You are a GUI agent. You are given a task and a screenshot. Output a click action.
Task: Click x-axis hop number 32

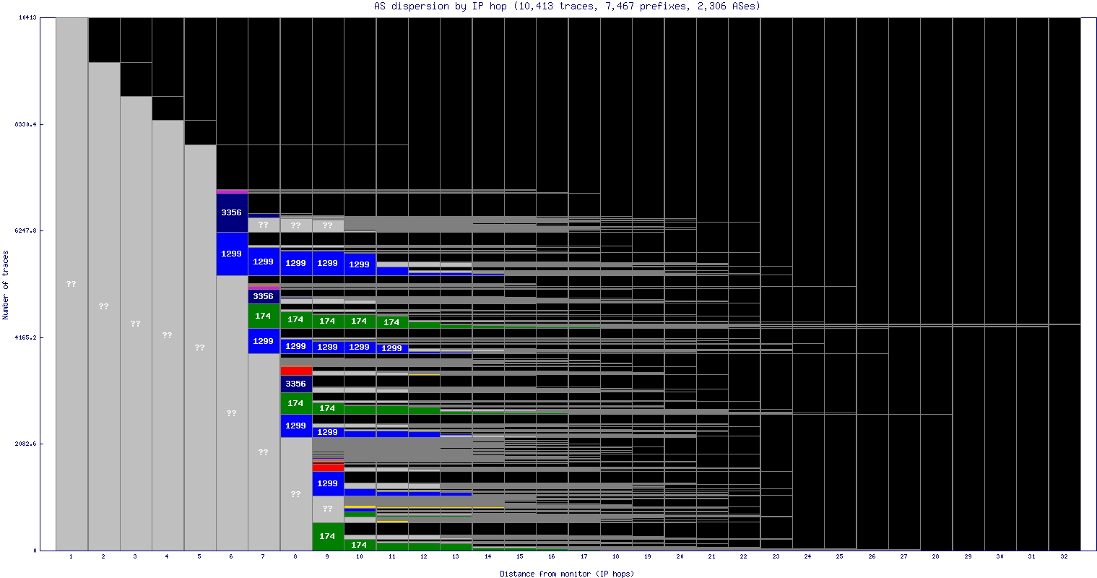click(1064, 557)
